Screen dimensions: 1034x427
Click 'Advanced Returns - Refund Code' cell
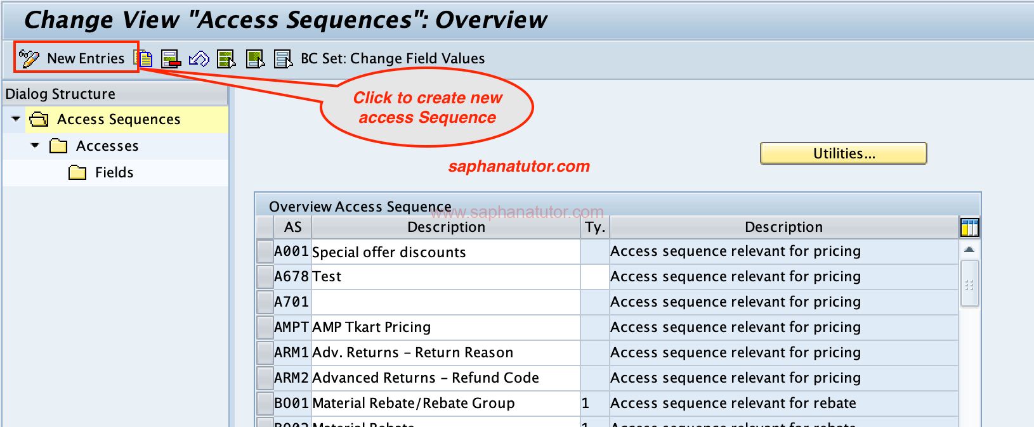point(446,378)
